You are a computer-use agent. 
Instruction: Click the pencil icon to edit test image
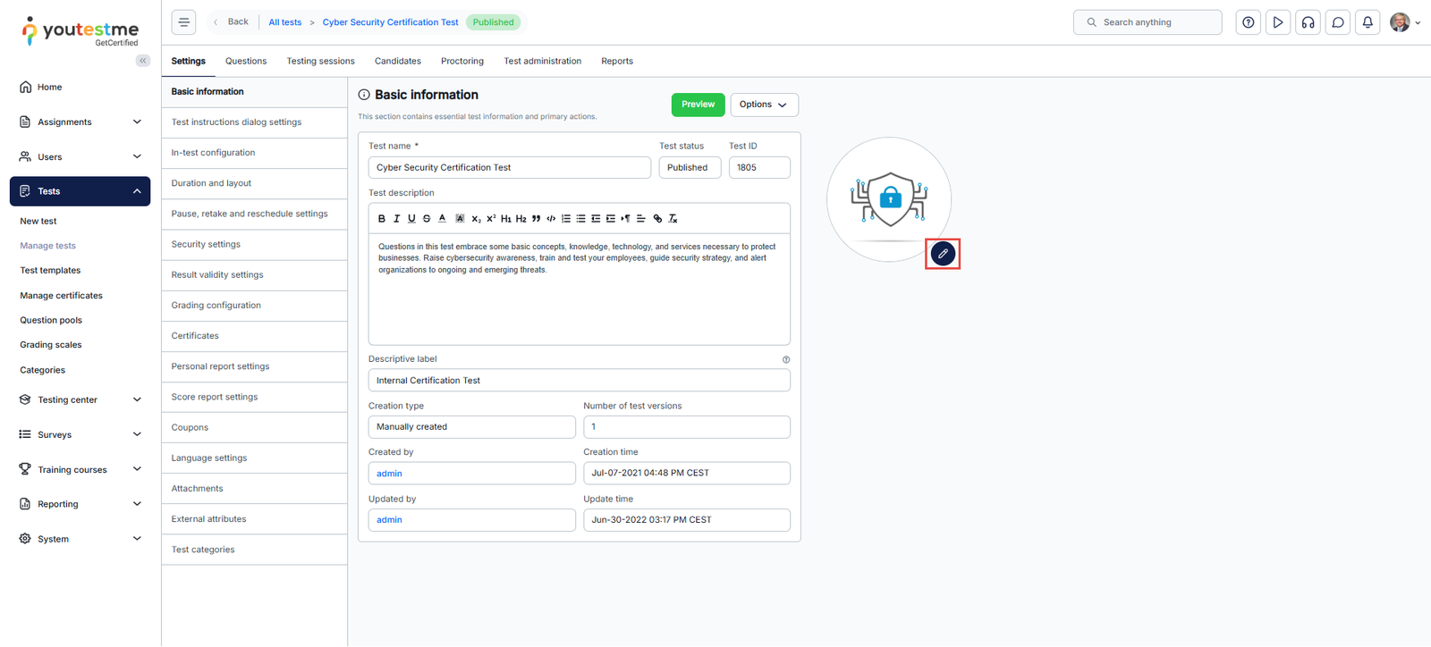tap(943, 254)
